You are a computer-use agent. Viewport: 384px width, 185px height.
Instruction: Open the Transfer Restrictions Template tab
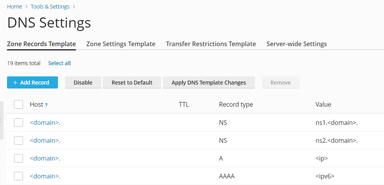pos(211,44)
